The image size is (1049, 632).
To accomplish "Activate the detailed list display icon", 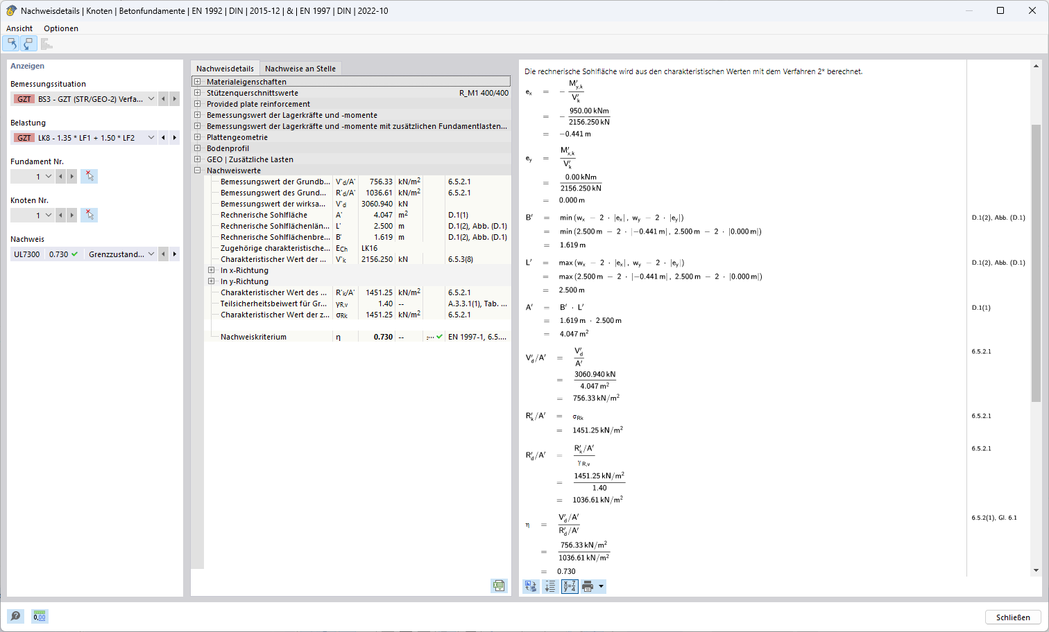I will [x=549, y=586].
